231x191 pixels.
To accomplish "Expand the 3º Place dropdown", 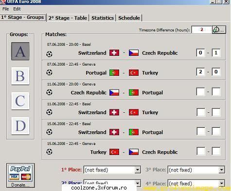I will pyautogui.click(x=222, y=170).
